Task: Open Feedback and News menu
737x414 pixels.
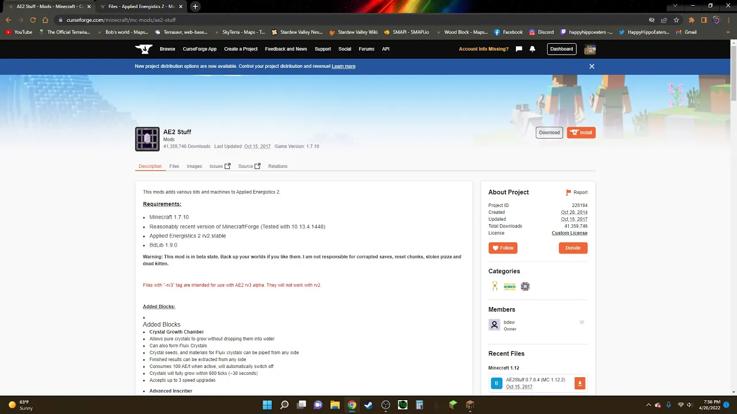Action: tap(286, 49)
